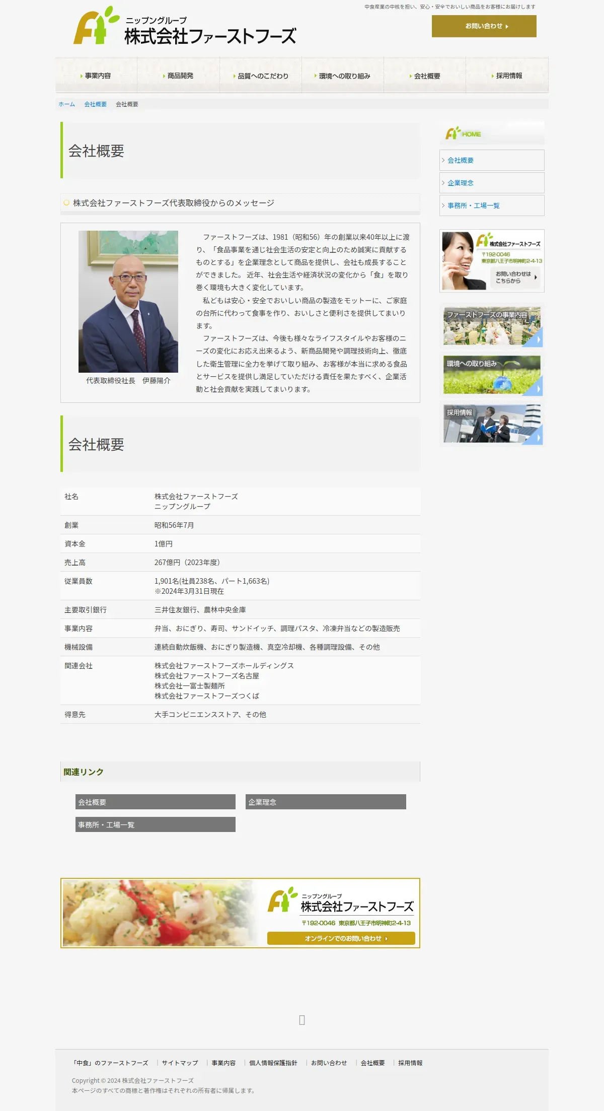
Task: Open the お問い合わせ gold button in header
Action: 484,26
